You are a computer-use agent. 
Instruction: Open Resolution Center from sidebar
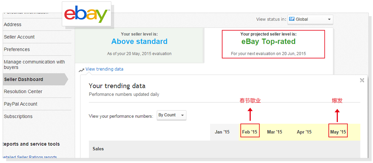pyautogui.click(x=23, y=91)
